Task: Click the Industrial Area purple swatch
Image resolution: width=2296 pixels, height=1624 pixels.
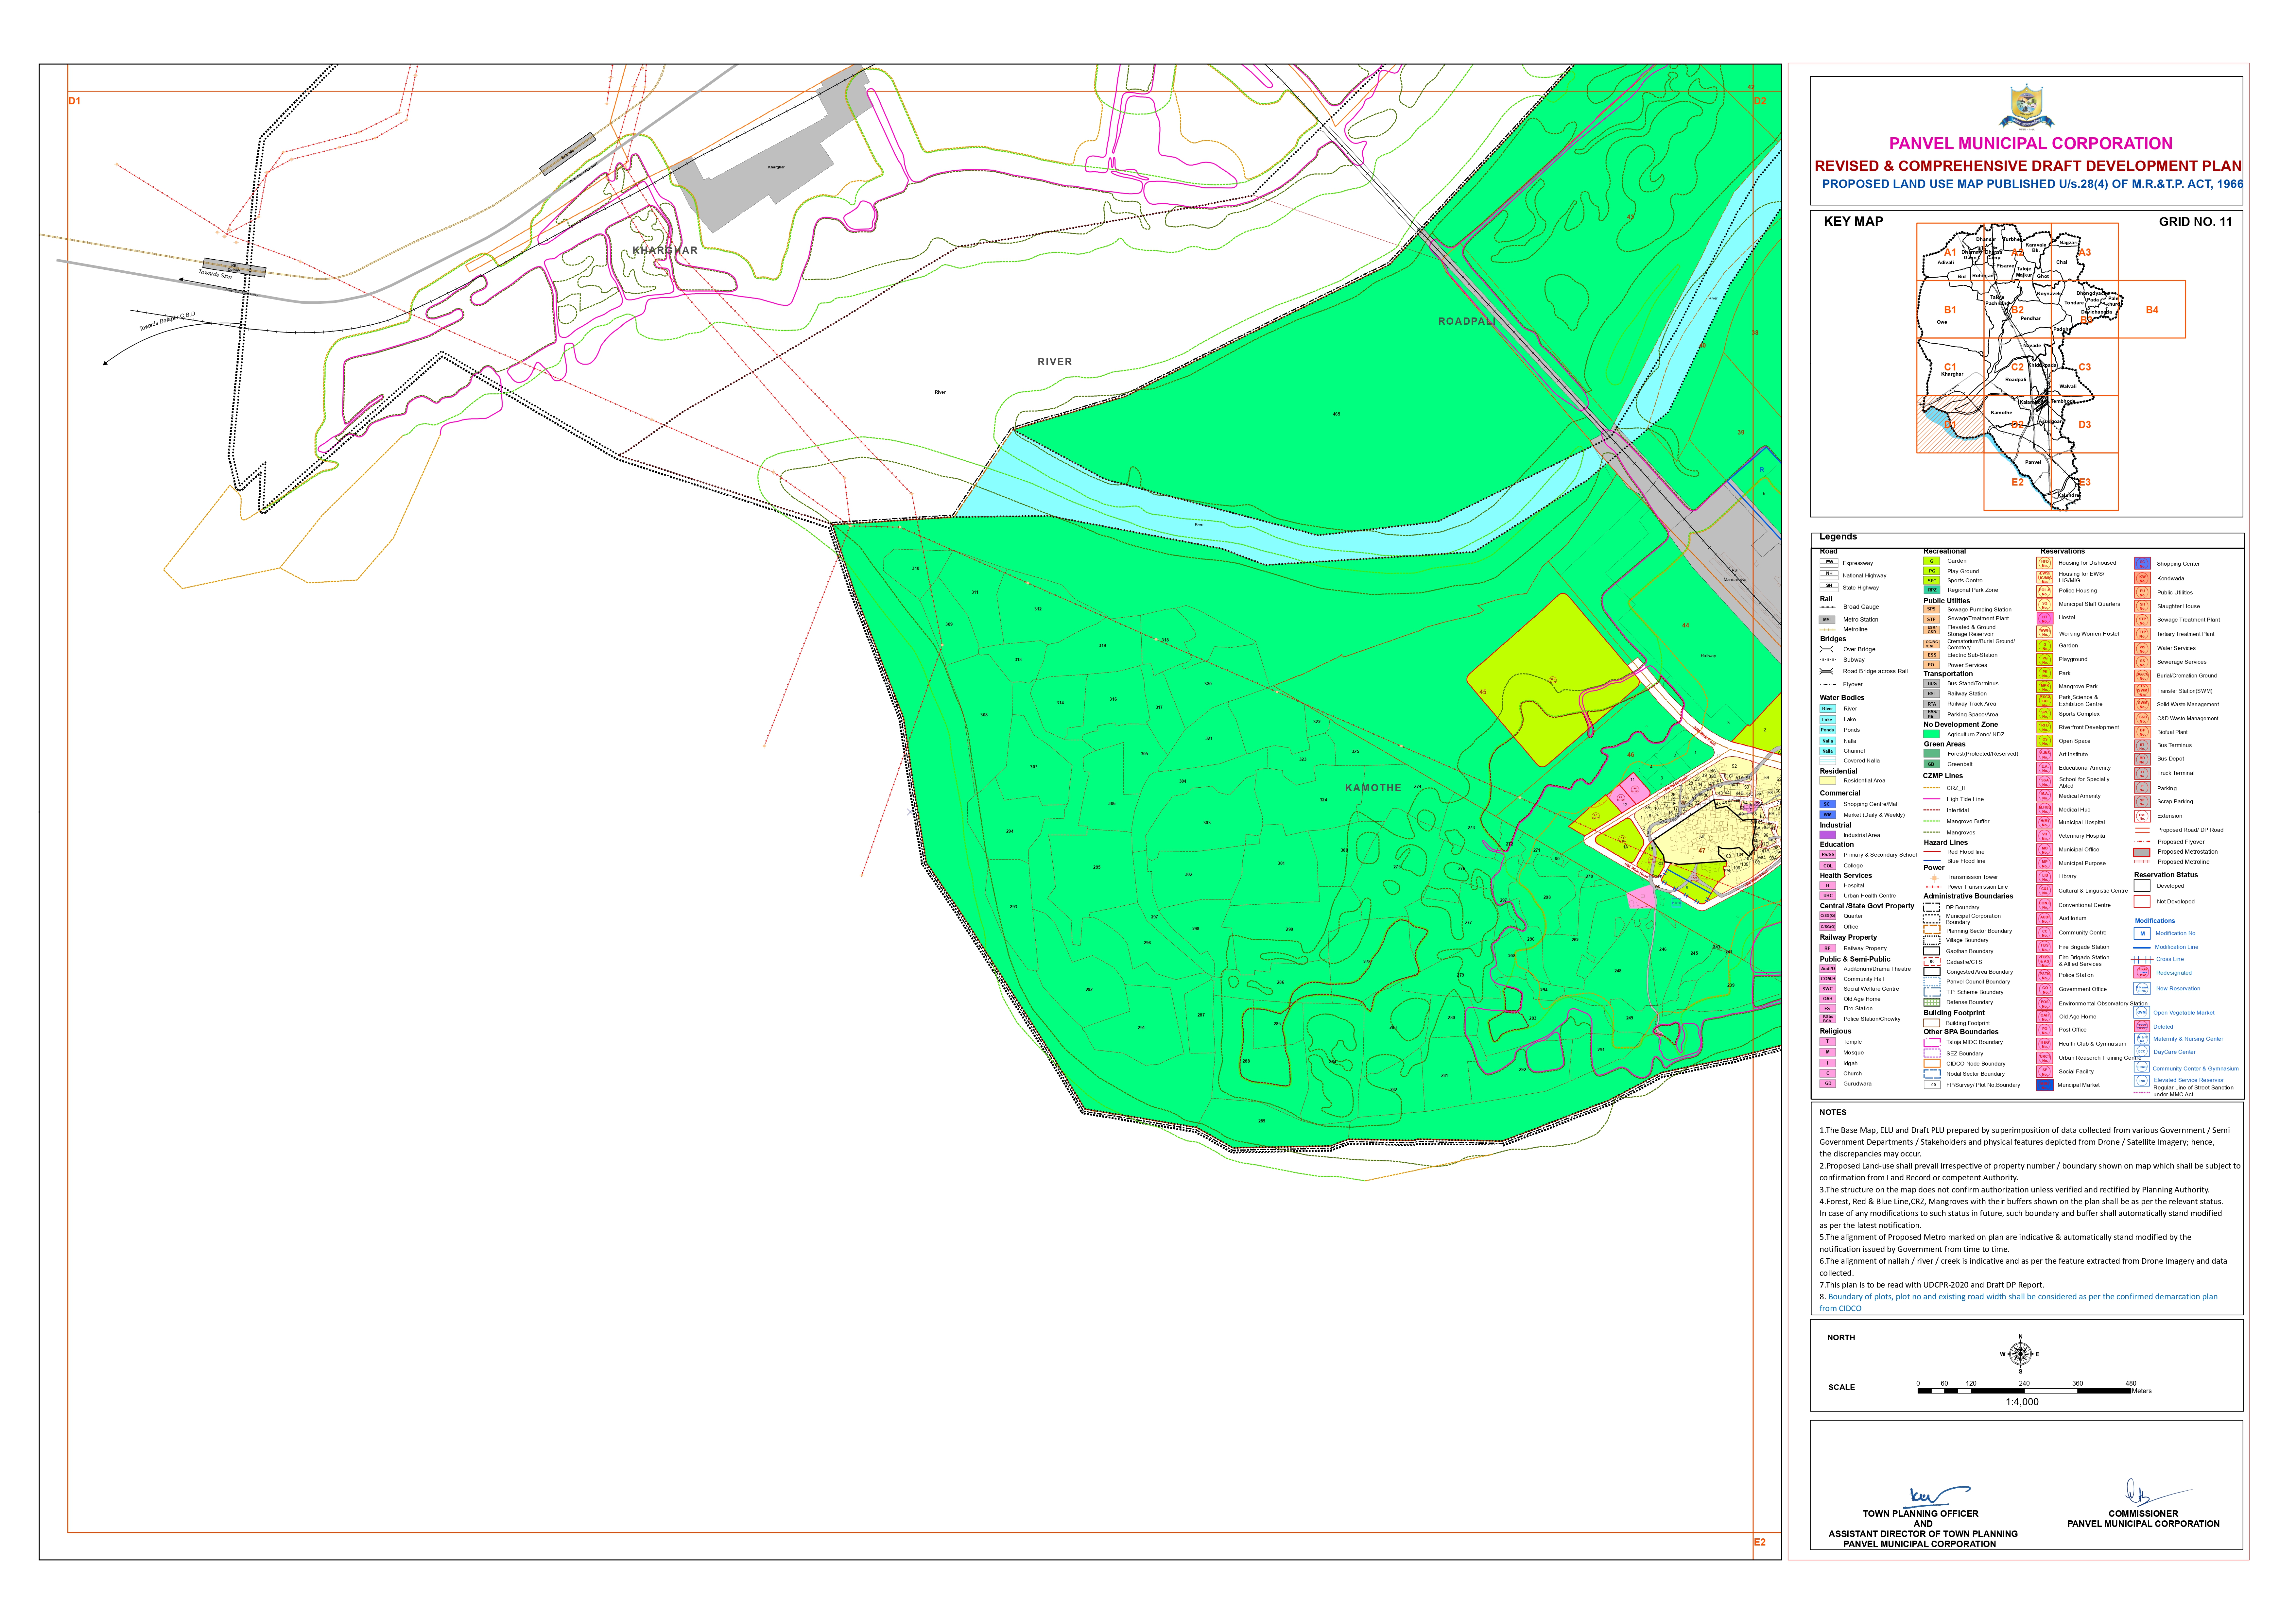Action: (x=1828, y=835)
